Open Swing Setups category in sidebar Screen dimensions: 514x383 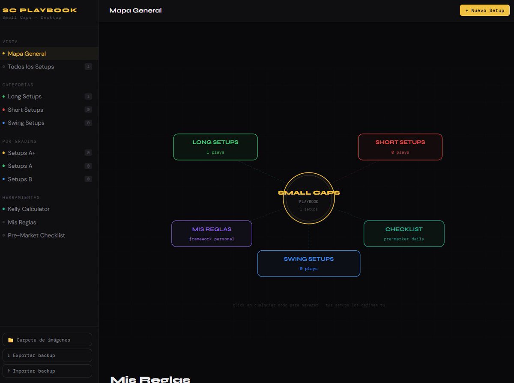pyautogui.click(x=49, y=123)
